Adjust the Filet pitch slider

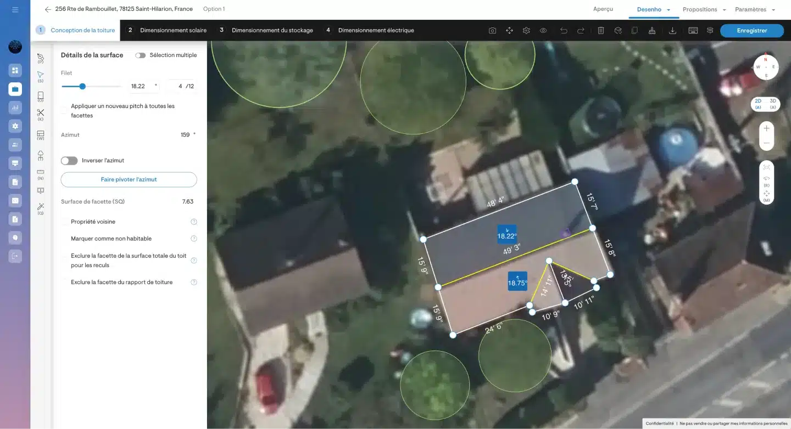click(x=82, y=86)
